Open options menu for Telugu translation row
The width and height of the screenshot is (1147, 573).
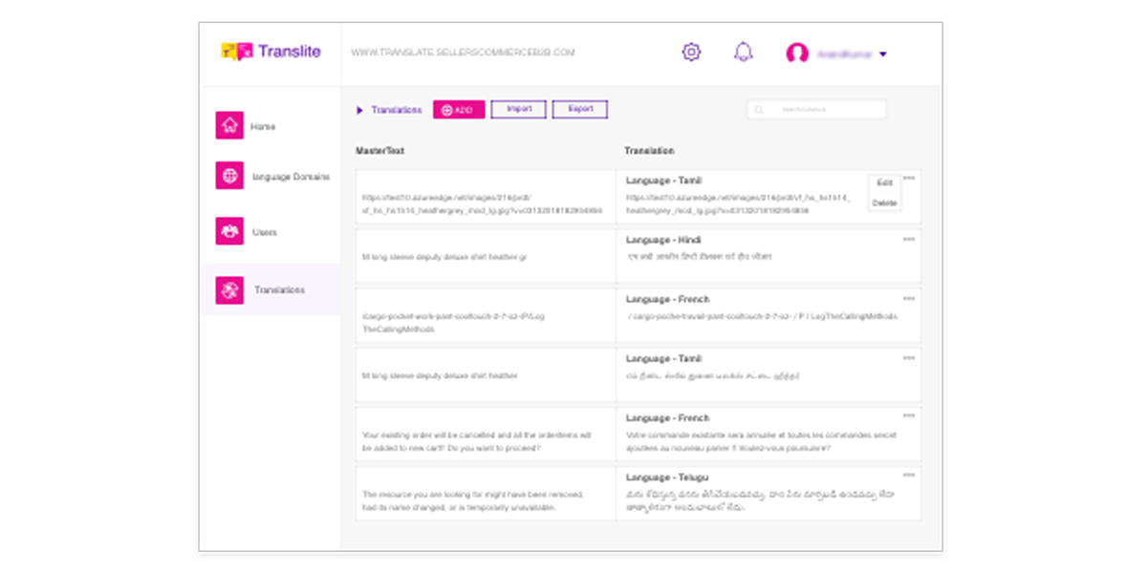(909, 475)
